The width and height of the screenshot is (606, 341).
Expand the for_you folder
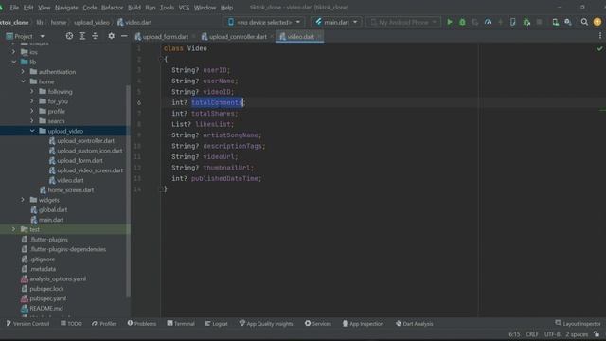click(32, 101)
